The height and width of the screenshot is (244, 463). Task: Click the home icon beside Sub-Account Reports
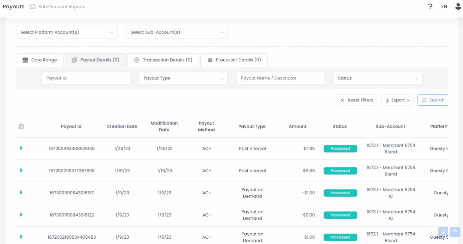tap(33, 6)
